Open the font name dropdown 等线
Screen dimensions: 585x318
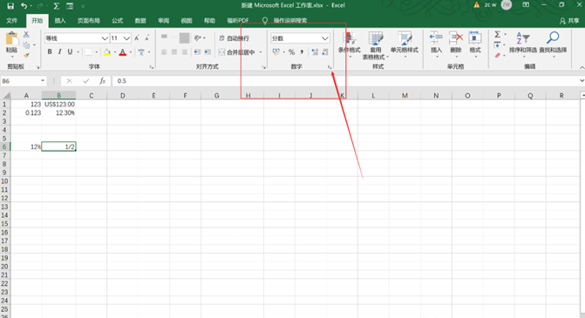click(105, 38)
